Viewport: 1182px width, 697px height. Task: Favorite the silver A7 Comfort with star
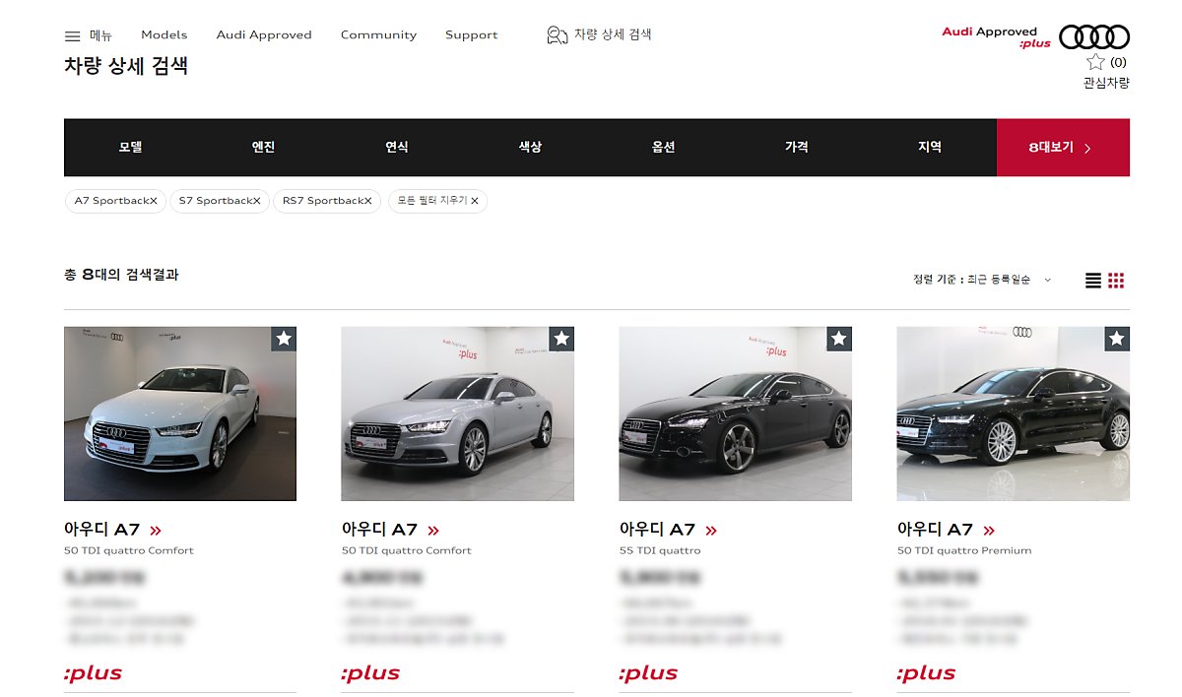point(561,339)
